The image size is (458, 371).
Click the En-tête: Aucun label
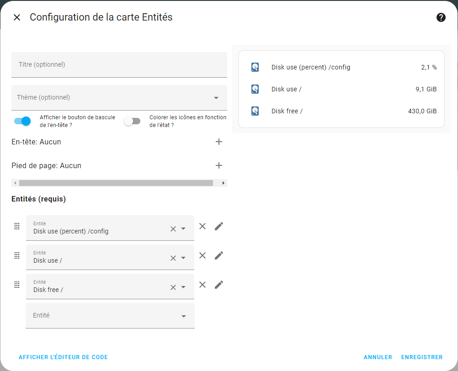[36, 142]
